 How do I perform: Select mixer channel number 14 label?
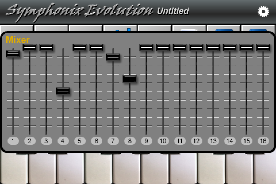point(230,141)
